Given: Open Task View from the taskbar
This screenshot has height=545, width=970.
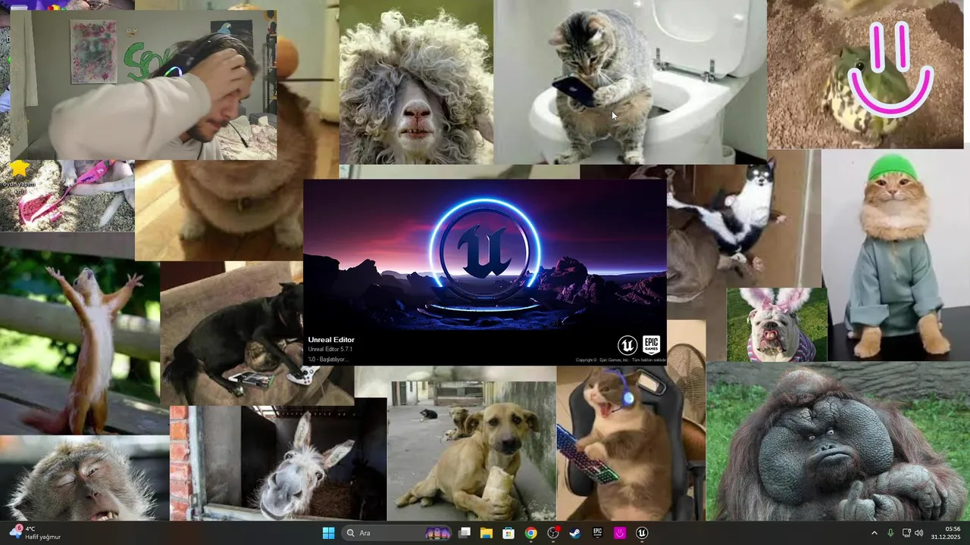Looking at the screenshot, I should (x=465, y=533).
